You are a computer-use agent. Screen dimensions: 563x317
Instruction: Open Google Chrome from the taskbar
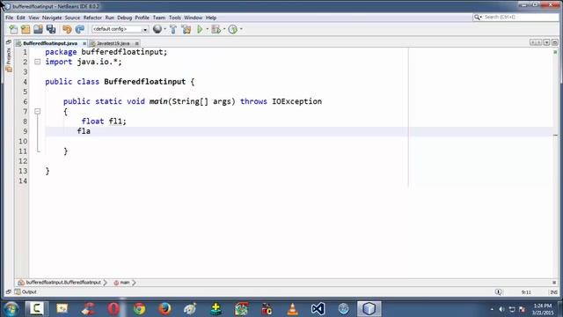coord(139,309)
